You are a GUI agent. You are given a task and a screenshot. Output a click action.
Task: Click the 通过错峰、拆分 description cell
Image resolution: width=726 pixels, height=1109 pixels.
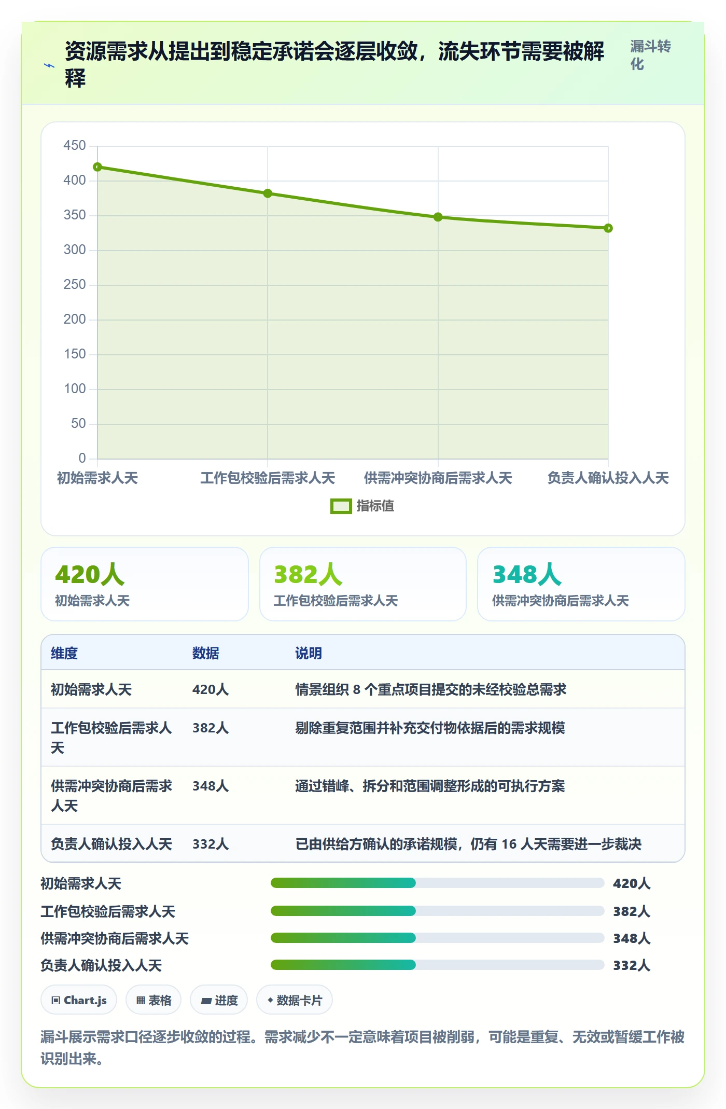pos(430,786)
